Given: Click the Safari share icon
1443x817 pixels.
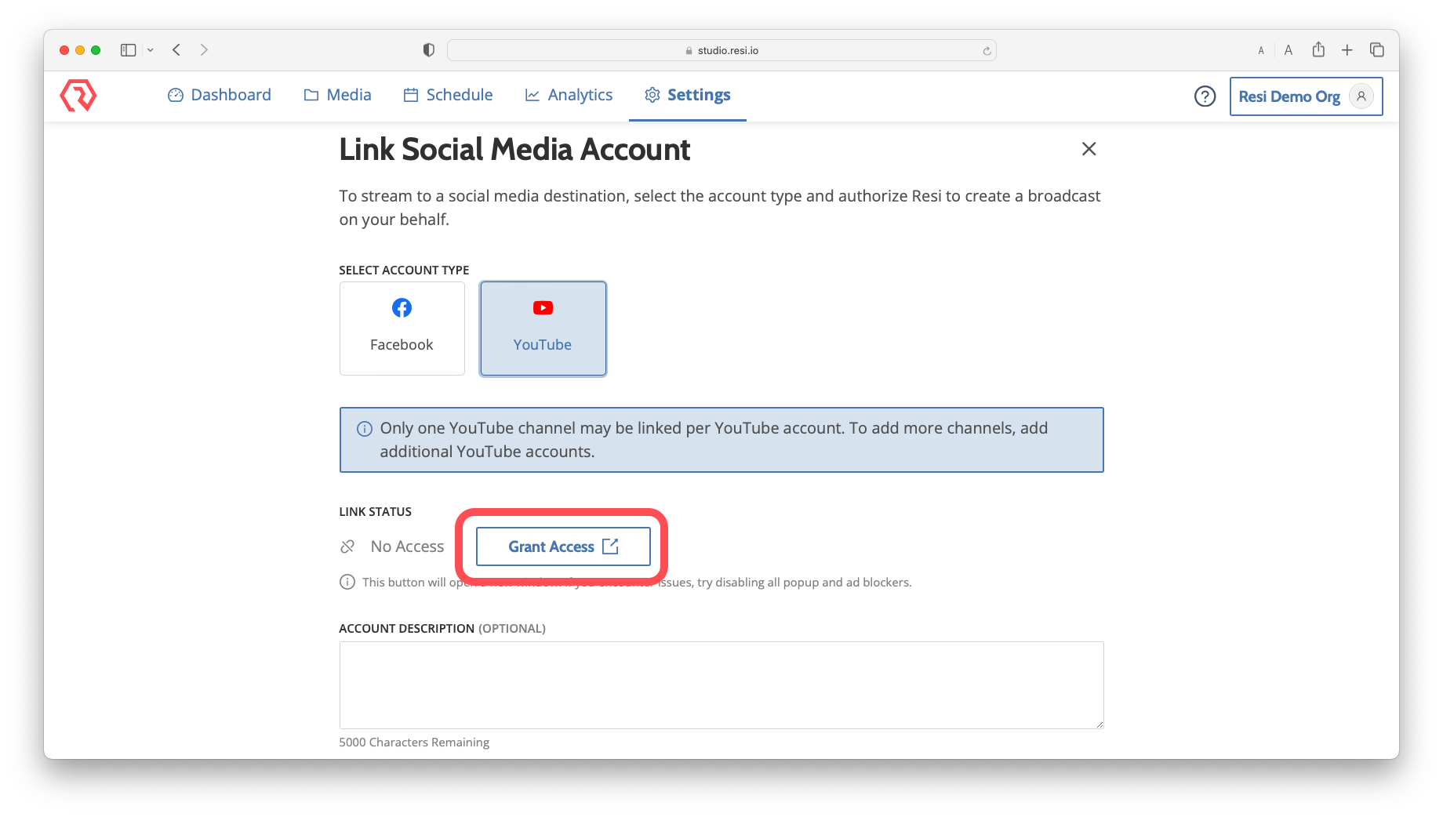Looking at the screenshot, I should (x=1318, y=50).
